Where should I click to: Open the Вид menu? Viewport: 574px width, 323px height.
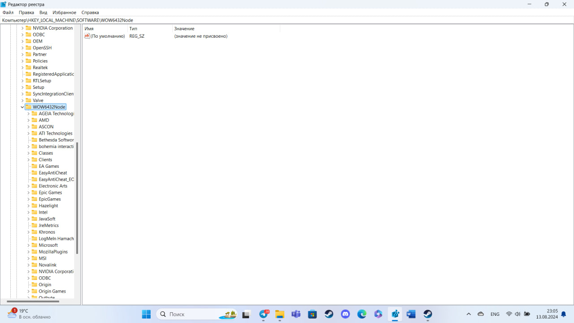pos(43,13)
